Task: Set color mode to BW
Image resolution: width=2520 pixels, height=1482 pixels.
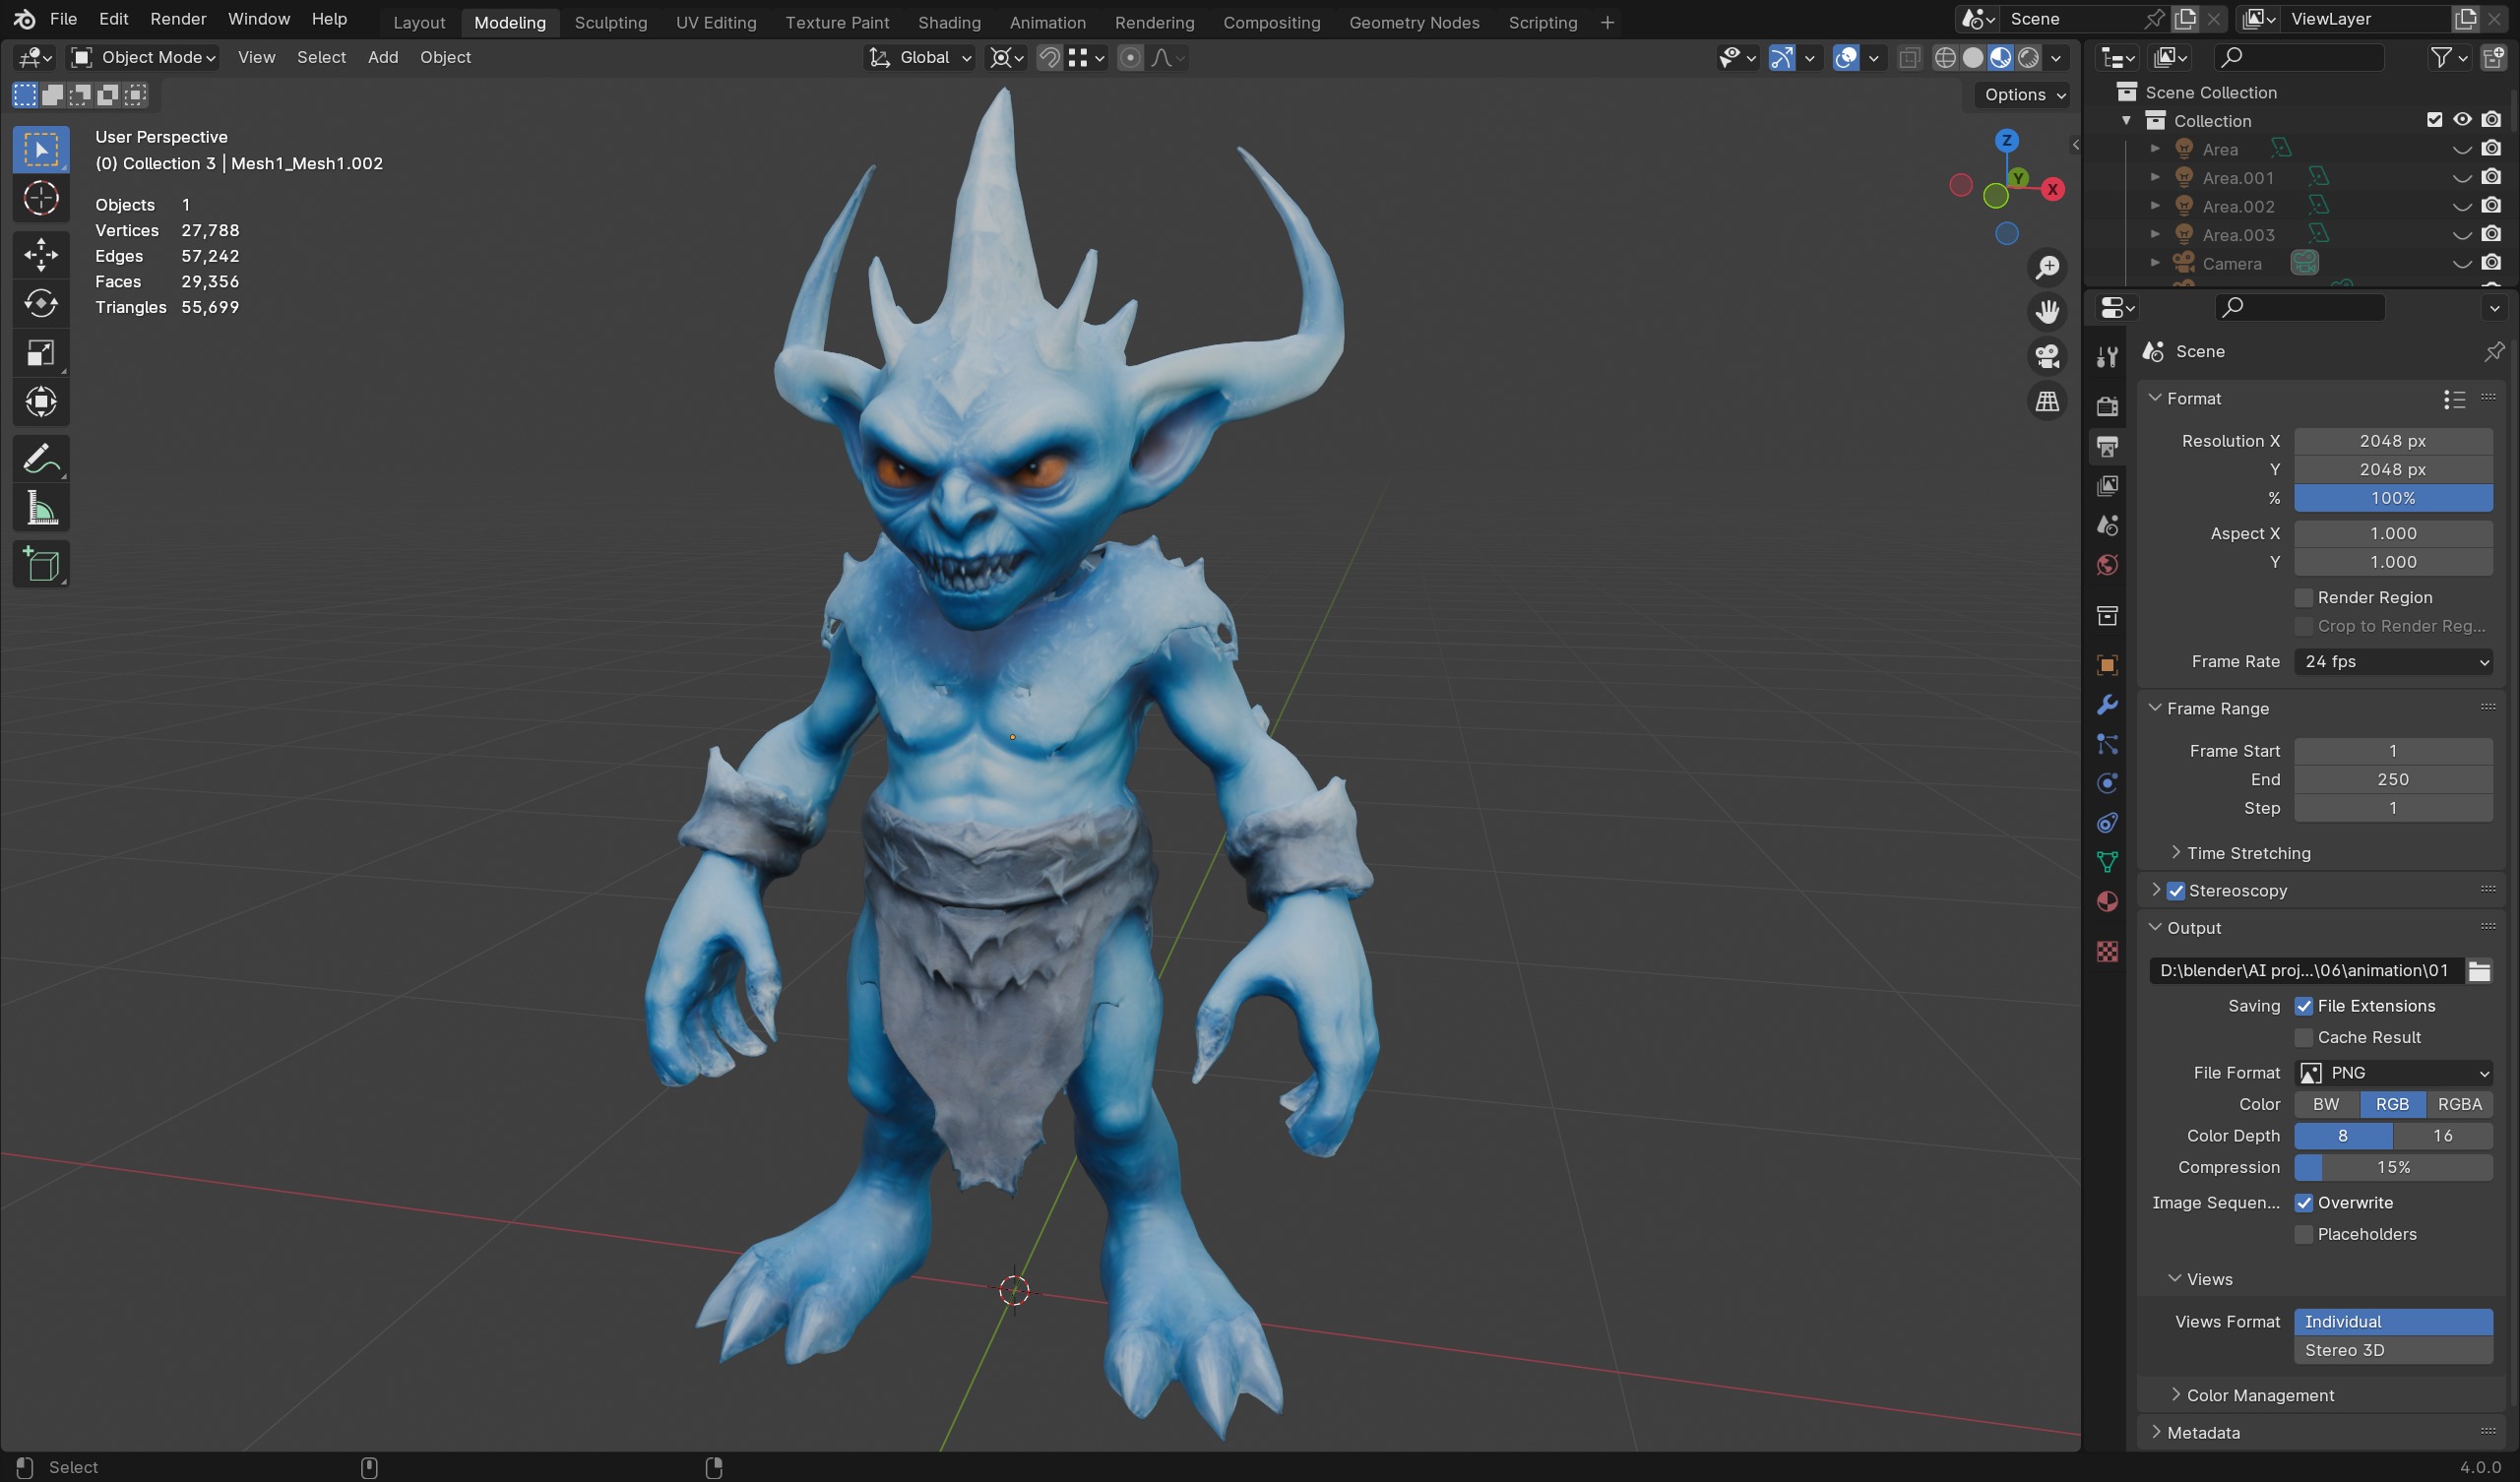Action: [x=2326, y=1105]
